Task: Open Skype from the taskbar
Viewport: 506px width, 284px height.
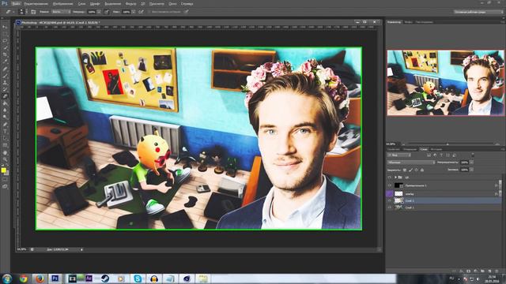Action: (138, 278)
